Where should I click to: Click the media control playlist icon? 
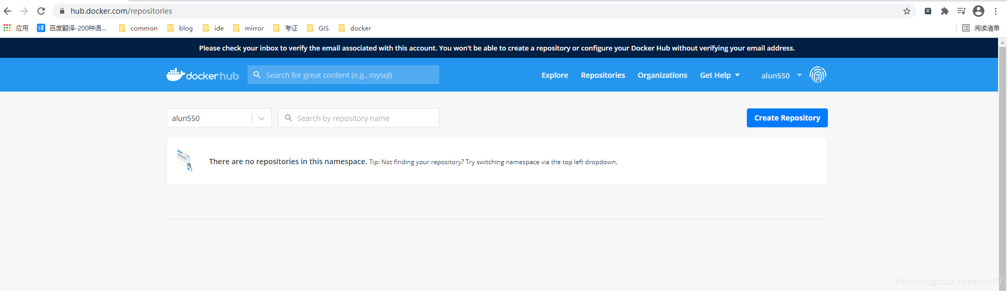(x=961, y=11)
